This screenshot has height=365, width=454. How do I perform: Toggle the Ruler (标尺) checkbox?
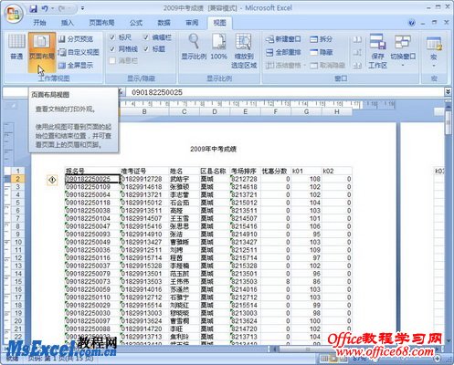tap(112, 37)
